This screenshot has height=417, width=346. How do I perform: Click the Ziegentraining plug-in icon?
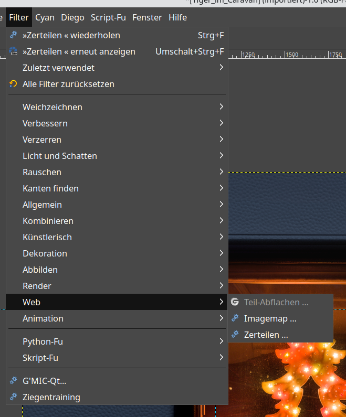14,397
